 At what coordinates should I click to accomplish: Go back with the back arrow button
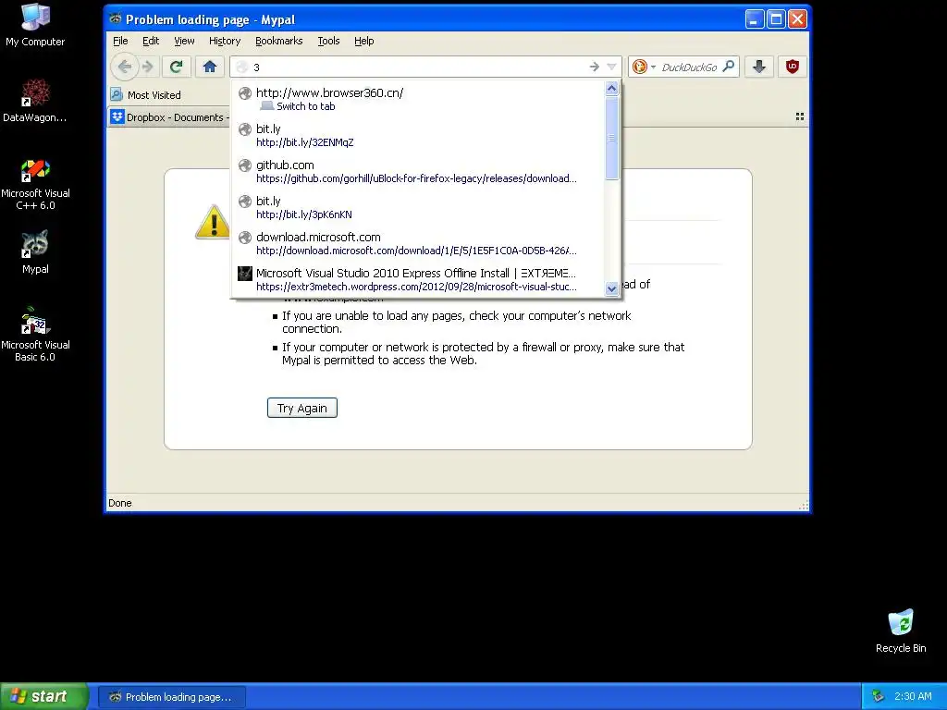point(125,67)
